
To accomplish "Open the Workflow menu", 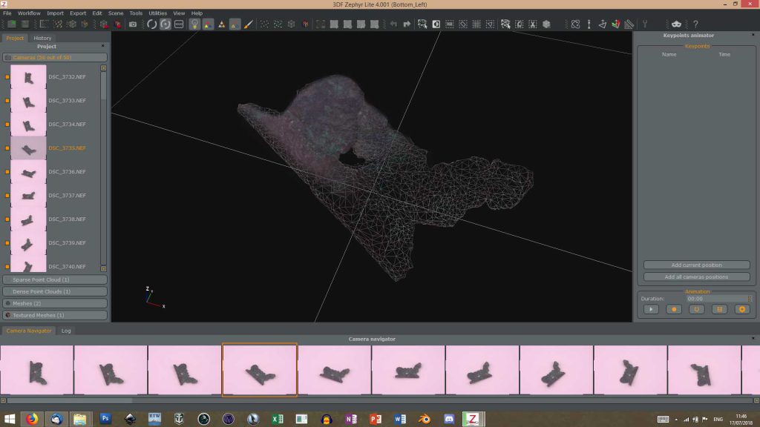I will coord(29,13).
